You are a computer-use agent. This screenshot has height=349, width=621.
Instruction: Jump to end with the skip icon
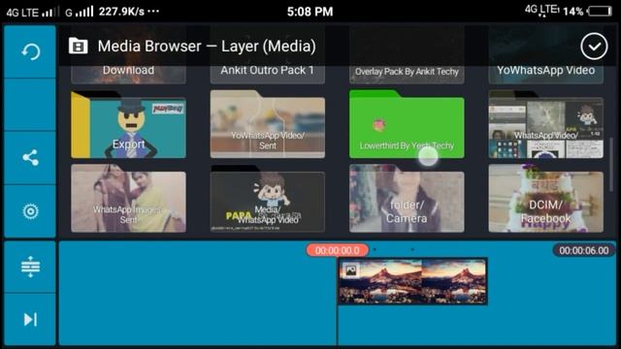pos(30,319)
